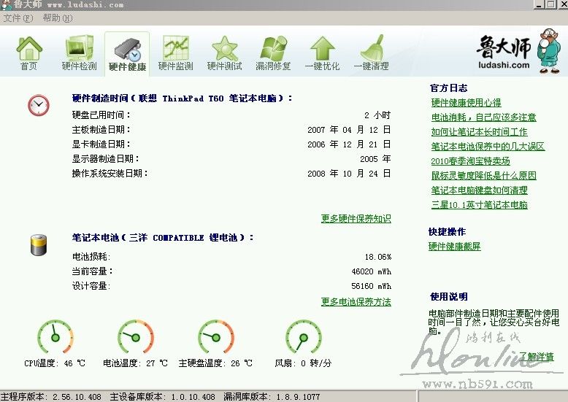Image resolution: width=568 pixels, height=402 pixels.
Task: Minimize the 鲁大师 window
Action: pos(539,4)
